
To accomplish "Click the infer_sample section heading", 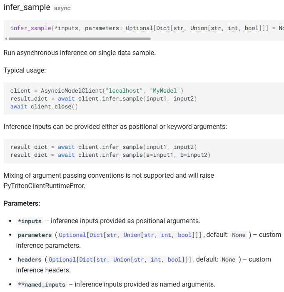I will [x=27, y=8].
